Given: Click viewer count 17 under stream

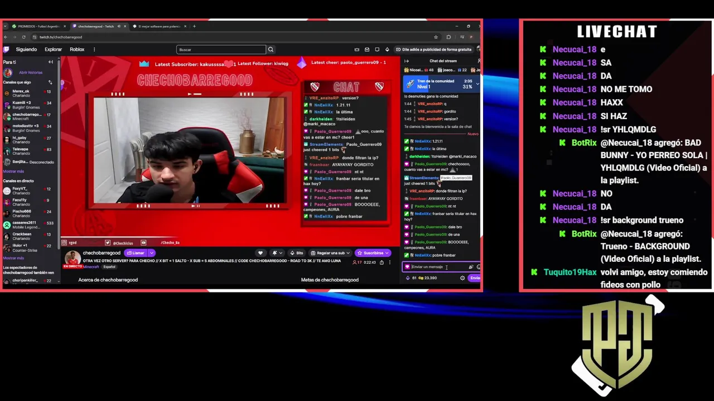Looking at the screenshot, I should pyautogui.click(x=357, y=262).
